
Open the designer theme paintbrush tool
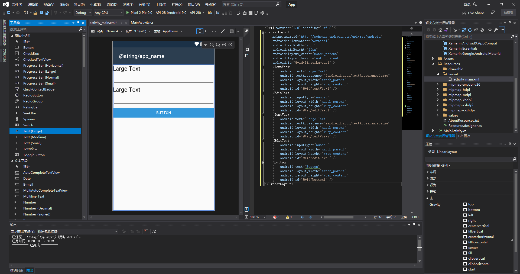[x=223, y=31]
